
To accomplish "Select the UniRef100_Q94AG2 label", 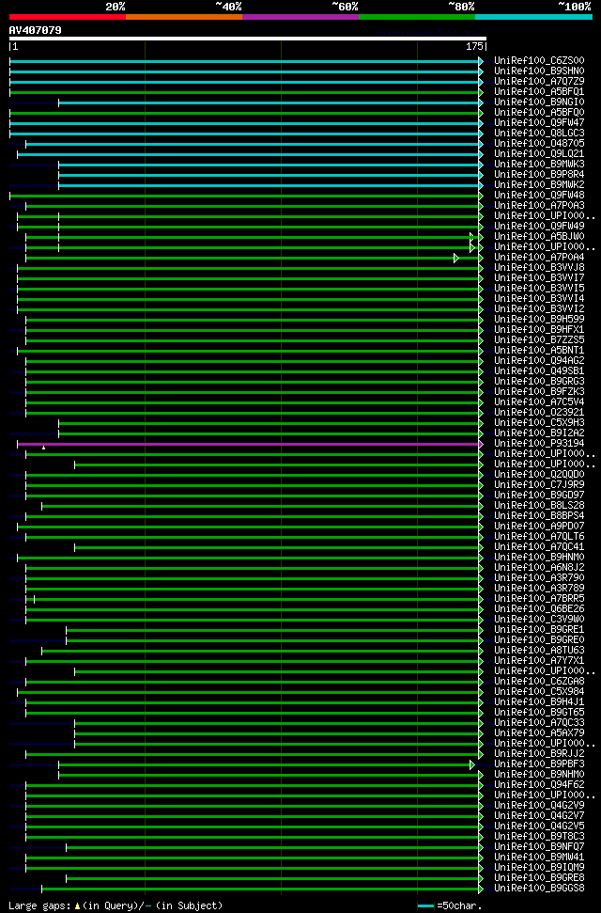I will [539, 360].
